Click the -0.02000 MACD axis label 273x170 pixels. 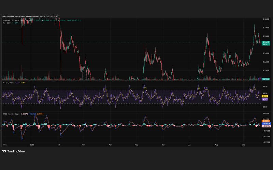(x=266, y=137)
